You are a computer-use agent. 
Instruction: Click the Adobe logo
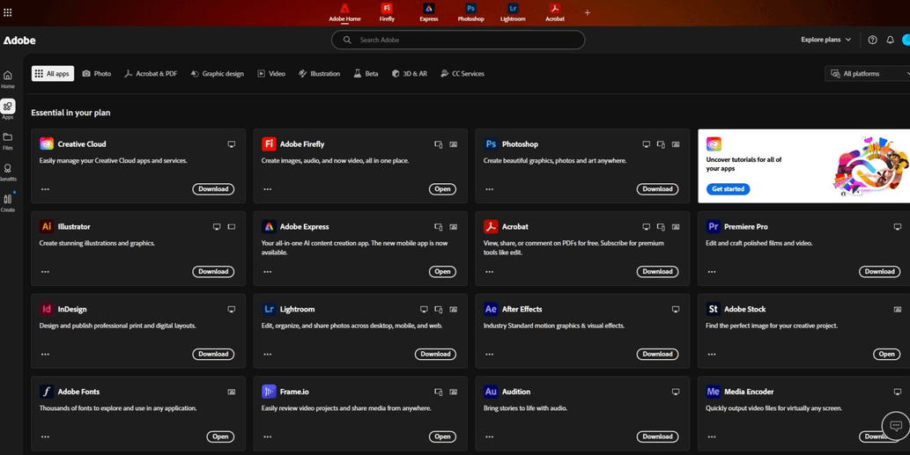[x=19, y=40]
